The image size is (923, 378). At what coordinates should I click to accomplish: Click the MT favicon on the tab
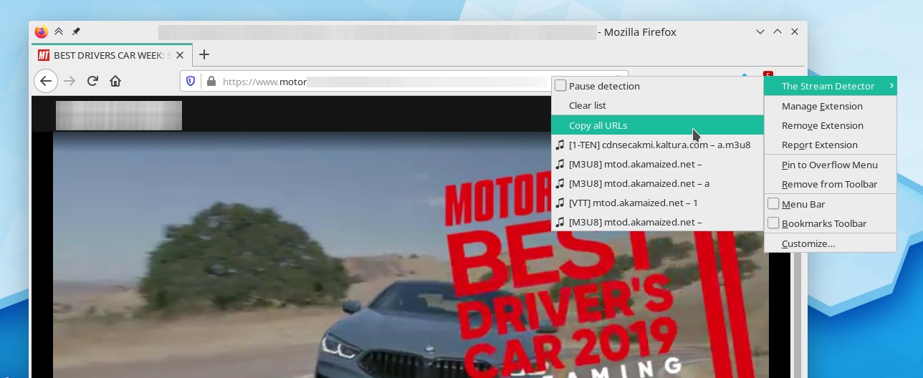[44, 55]
